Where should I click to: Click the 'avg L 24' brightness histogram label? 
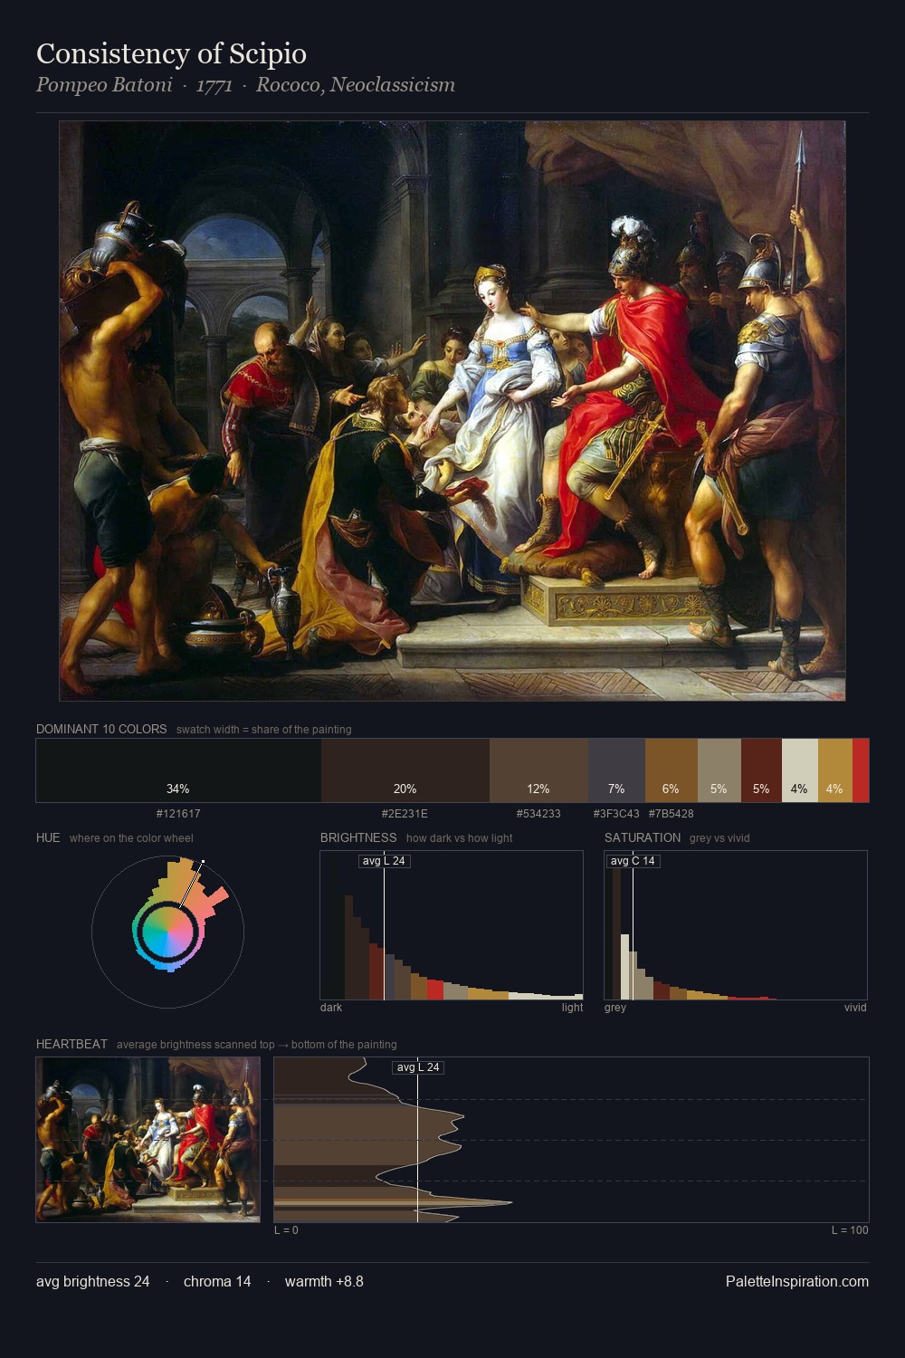384,861
